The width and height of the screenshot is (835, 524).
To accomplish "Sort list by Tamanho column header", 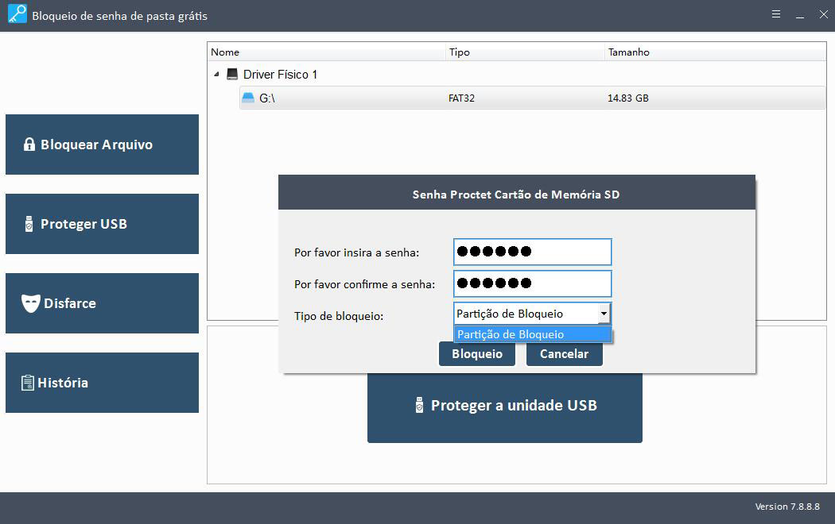I will click(x=628, y=52).
